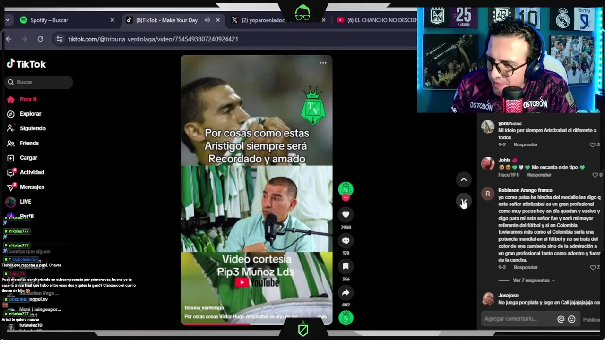
Task: Like Robinson Arango franco's comment
Action: [x=592, y=267]
